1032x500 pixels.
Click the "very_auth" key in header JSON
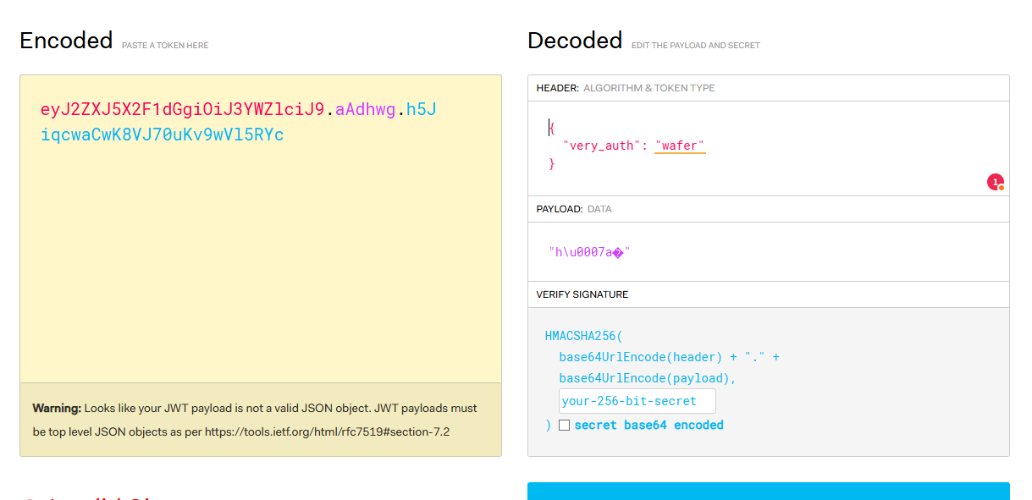[601, 146]
